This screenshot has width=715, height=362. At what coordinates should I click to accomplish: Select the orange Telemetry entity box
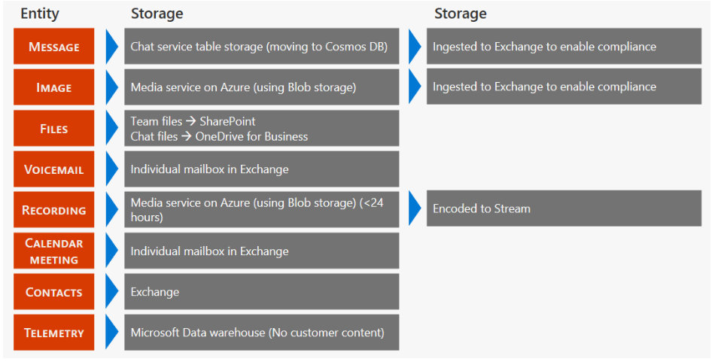[54, 333]
